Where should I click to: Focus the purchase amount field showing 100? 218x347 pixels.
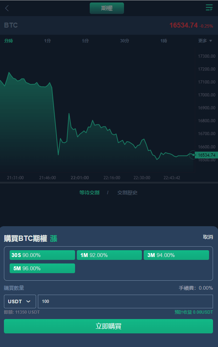pyautogui.click(x=125, y=301)
